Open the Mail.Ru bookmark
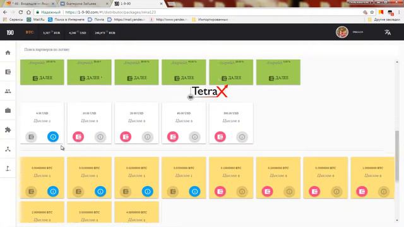Screen dimensions: 404x227 click(36, 20)
